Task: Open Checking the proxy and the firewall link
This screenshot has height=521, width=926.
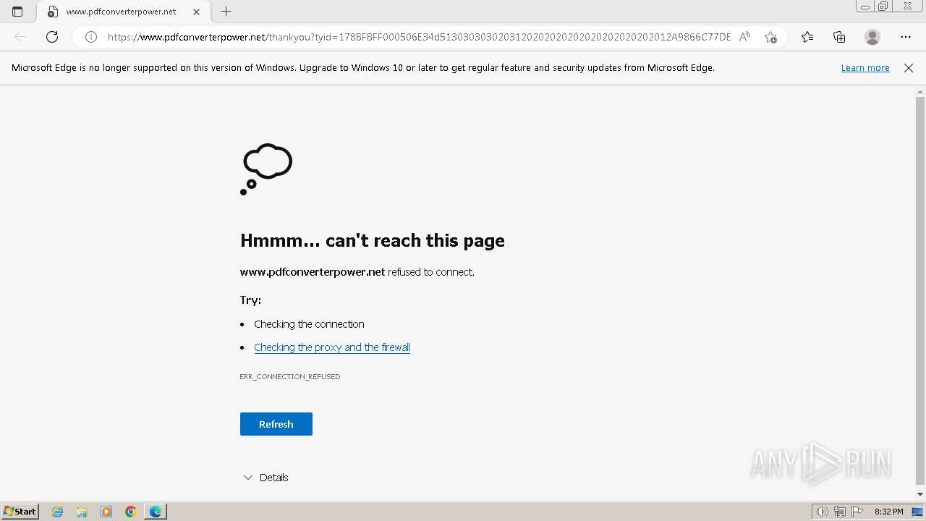Action: (x=332, y=347)
